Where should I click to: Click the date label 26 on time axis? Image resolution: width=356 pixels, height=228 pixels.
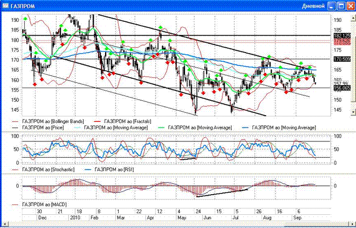coord(259,212)
